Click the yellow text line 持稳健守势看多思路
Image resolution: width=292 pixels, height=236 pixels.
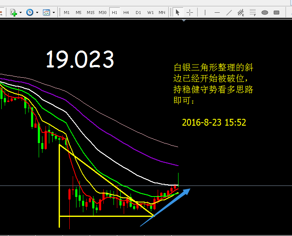213,90
